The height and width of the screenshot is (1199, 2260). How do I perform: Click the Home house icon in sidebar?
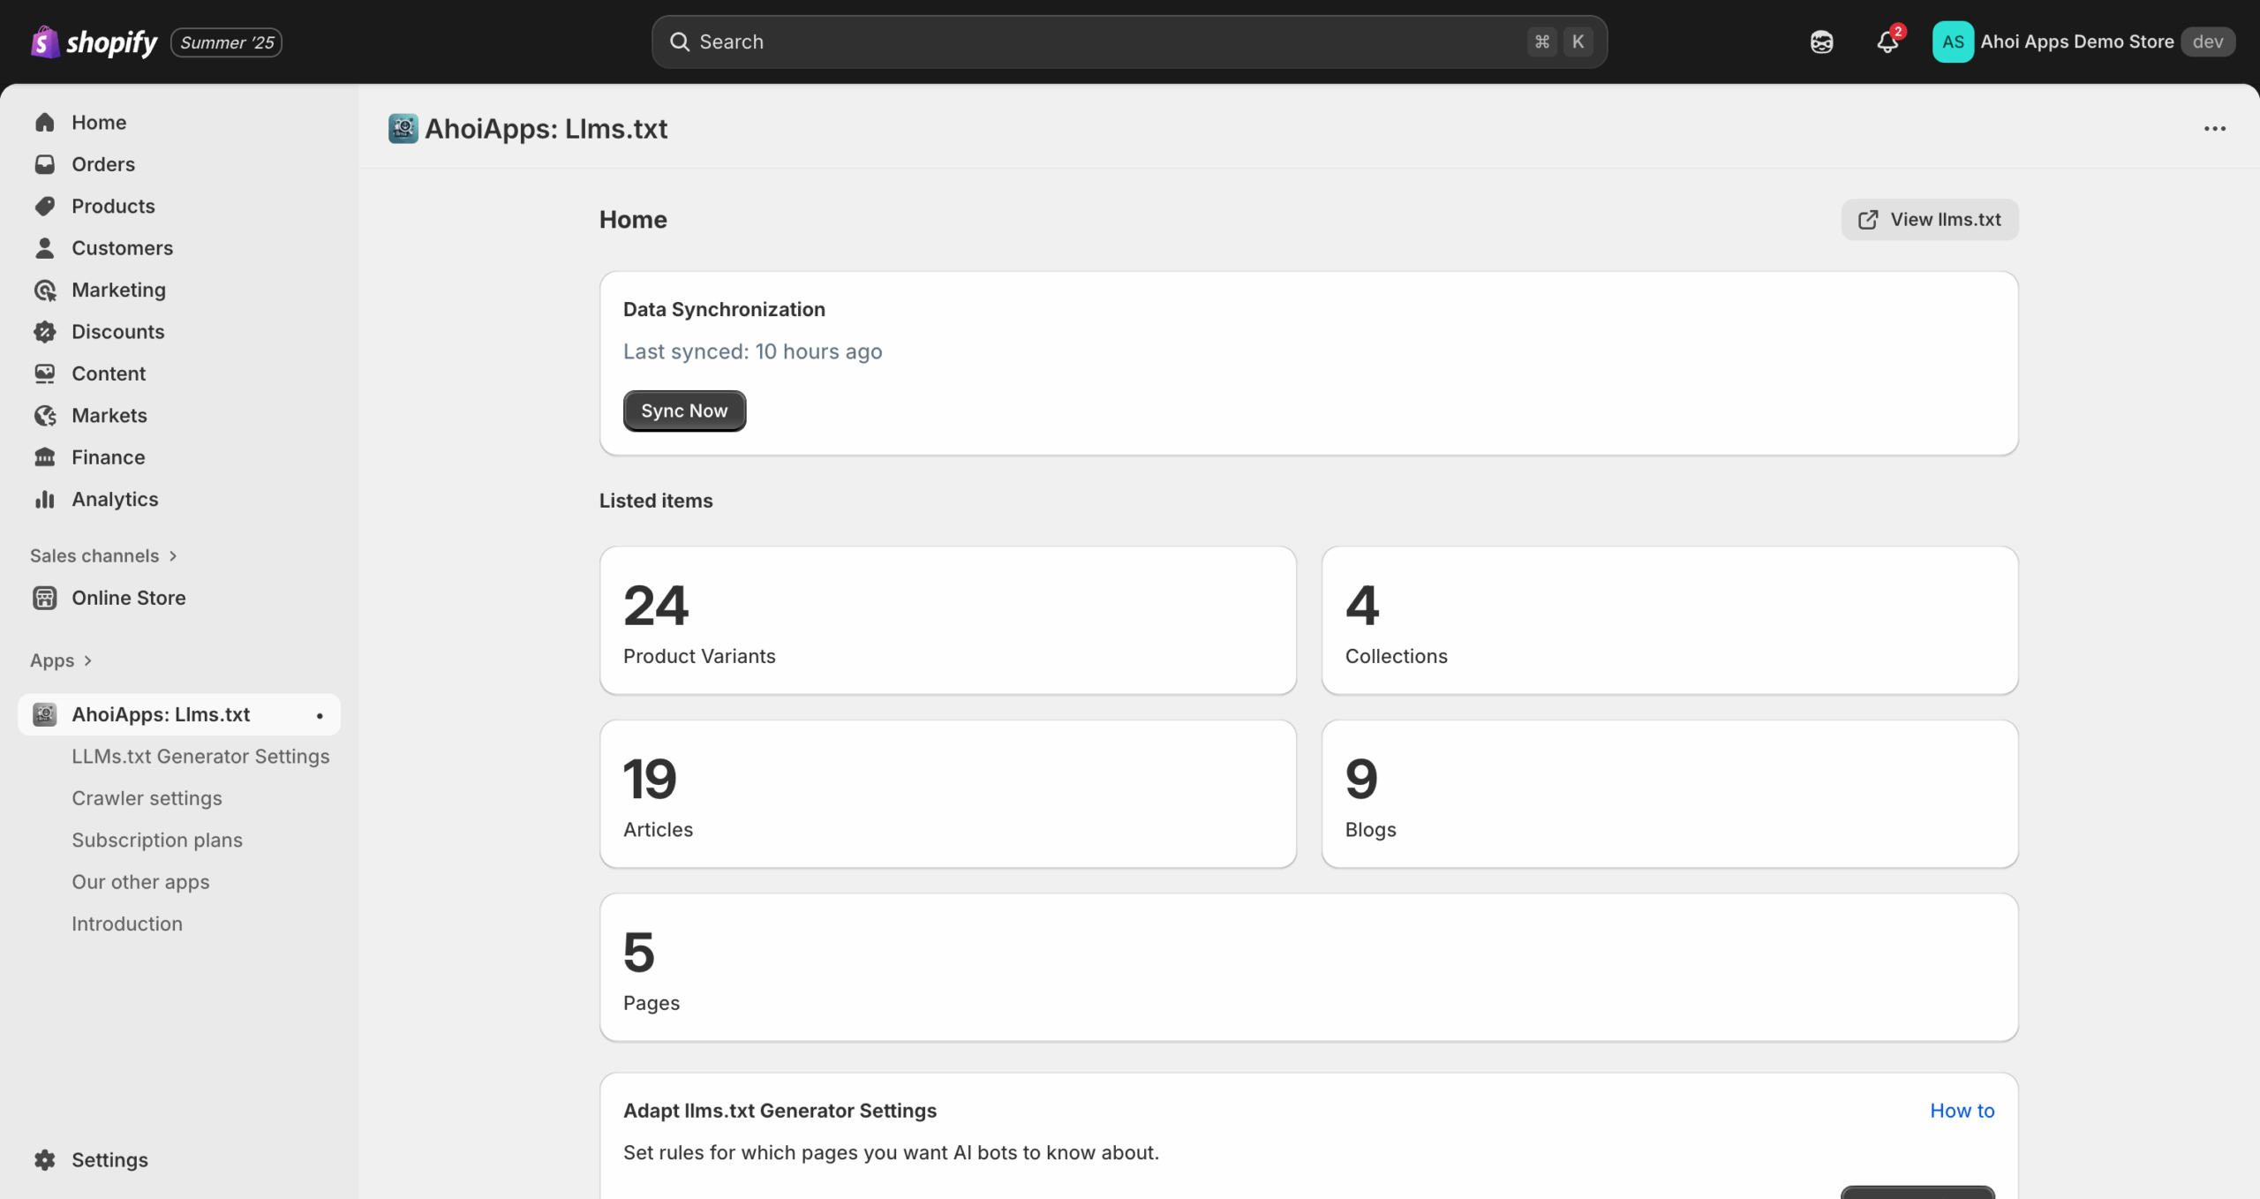tap(45, 122)
